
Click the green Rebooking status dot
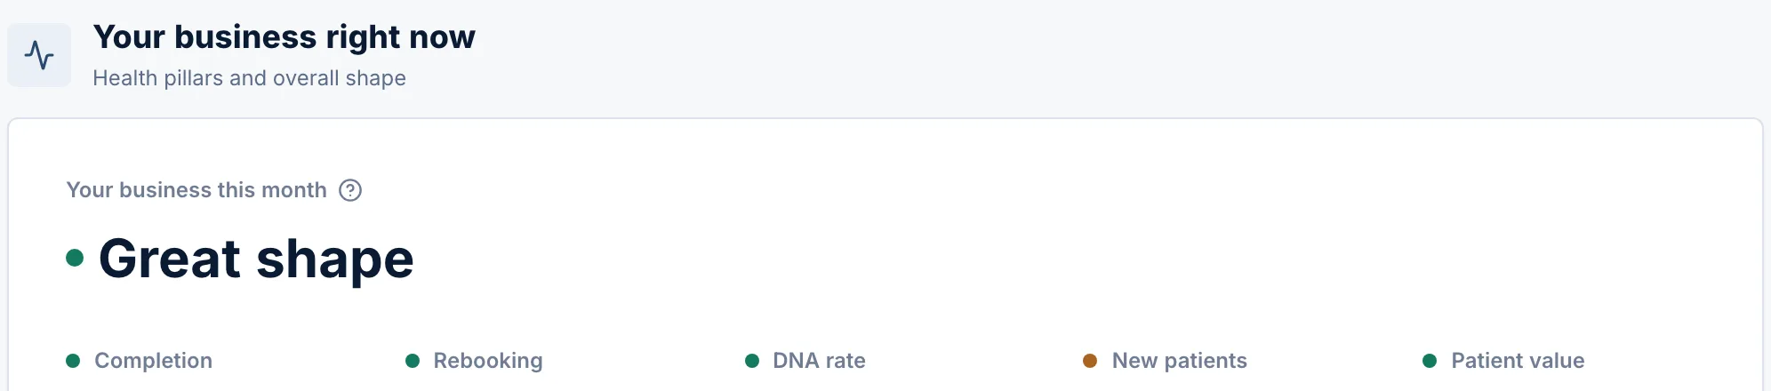click(413, 361)
